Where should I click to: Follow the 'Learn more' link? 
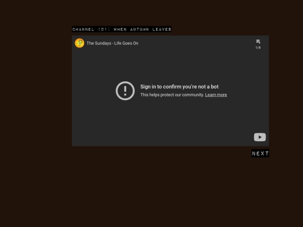pyautogui.click(x=216, y=95)
